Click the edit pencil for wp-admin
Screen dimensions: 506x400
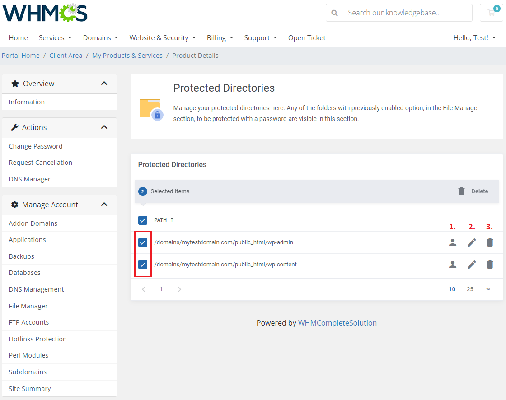472,242
